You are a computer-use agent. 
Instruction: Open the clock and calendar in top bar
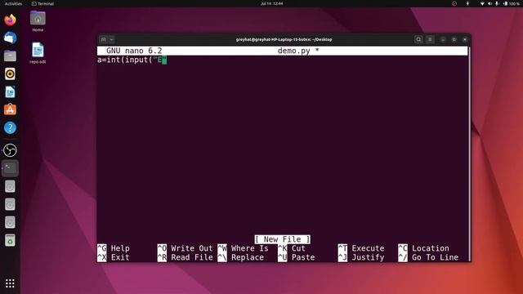(x=271, y=3)
